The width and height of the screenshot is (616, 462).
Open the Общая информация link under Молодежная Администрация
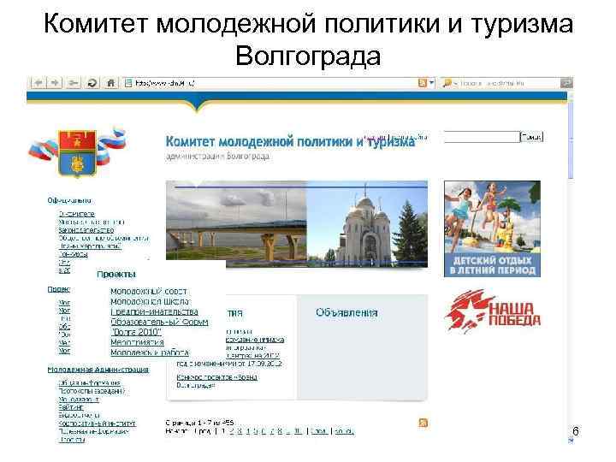tap(89, 382)
